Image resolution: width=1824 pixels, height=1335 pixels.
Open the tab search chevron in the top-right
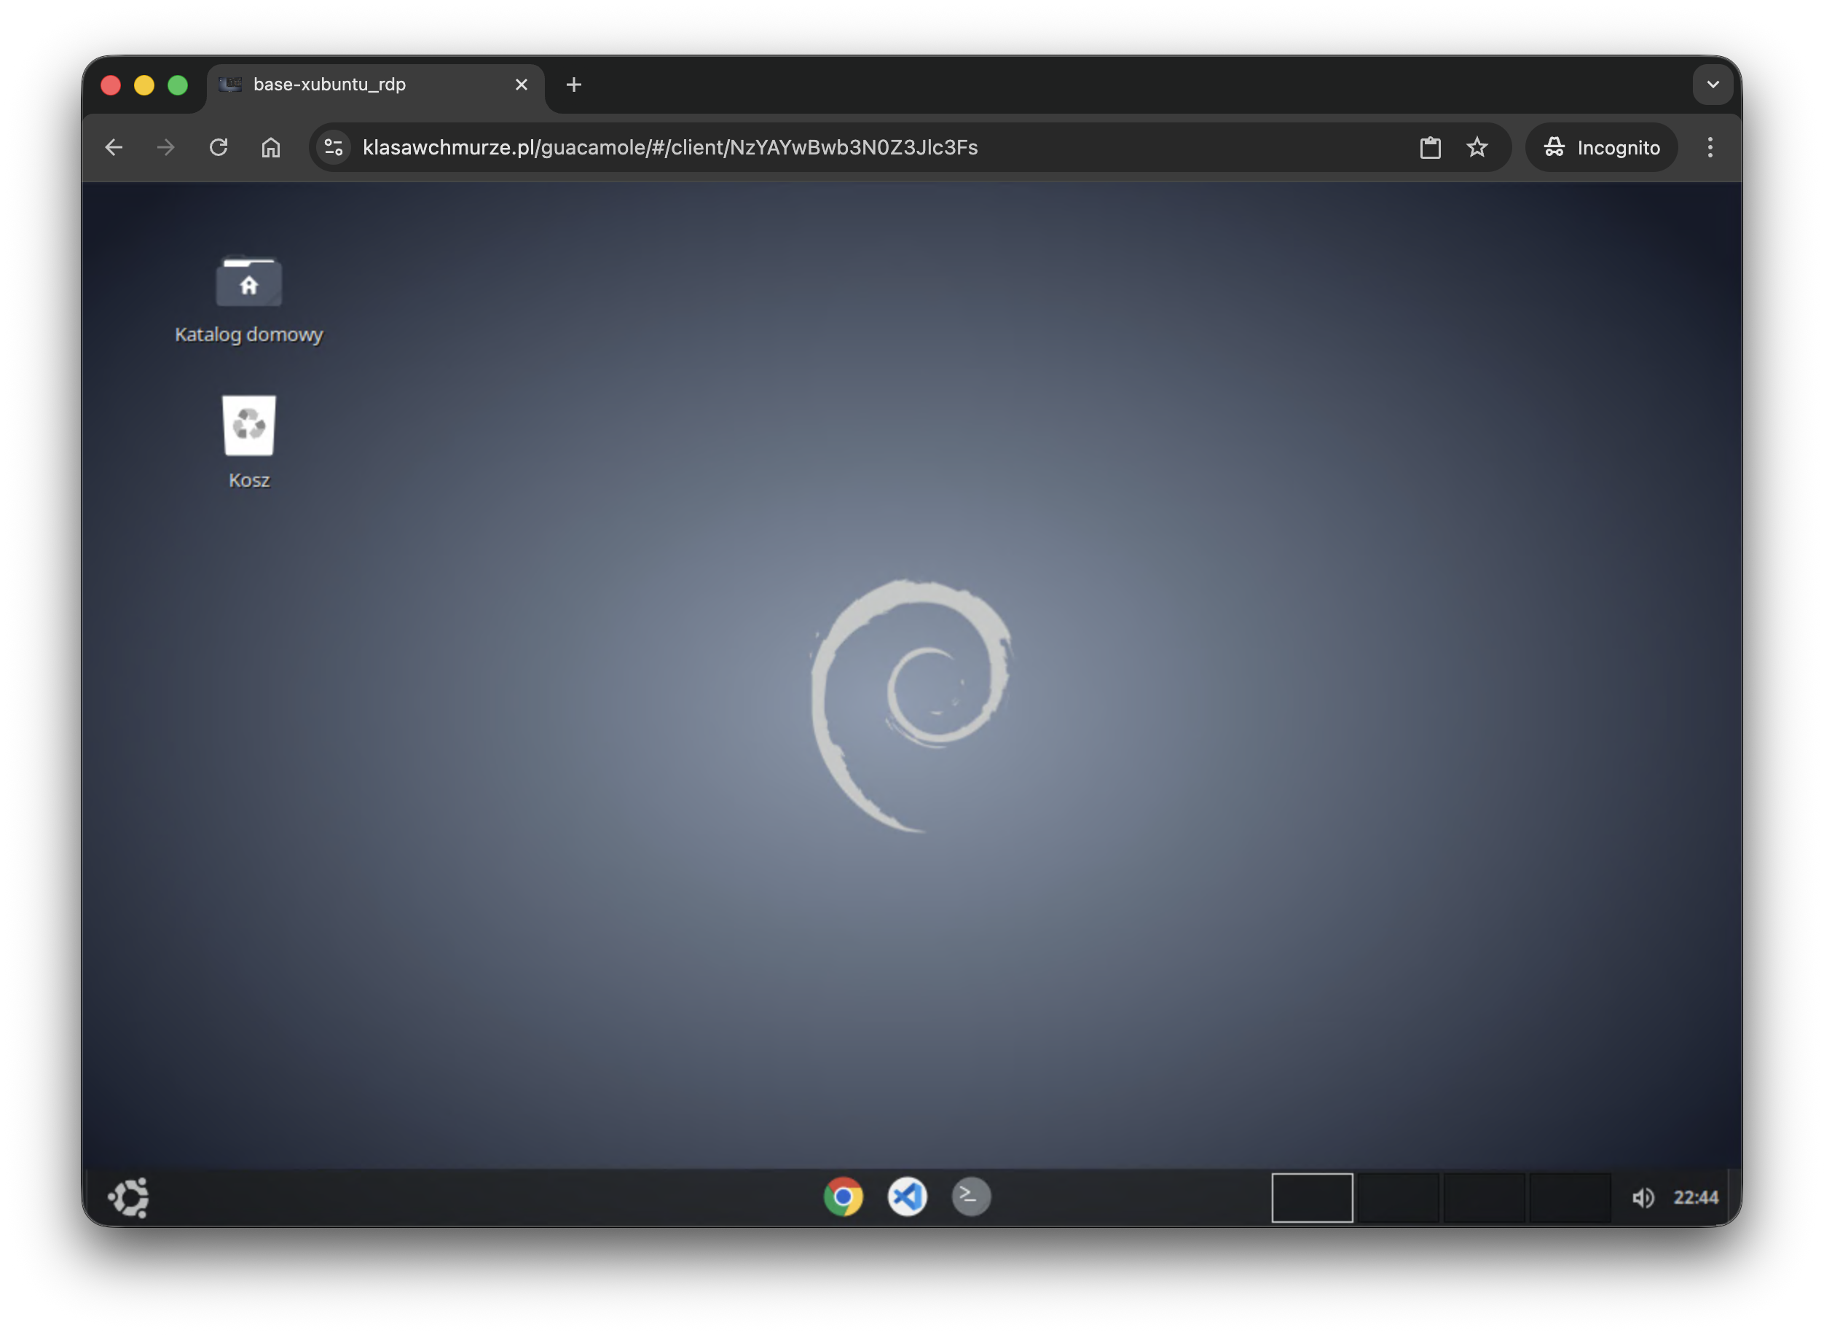(1713, 84)
